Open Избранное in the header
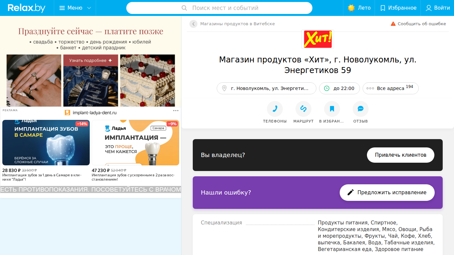Screen dimensions: 454x255 [x=398, y=8]
